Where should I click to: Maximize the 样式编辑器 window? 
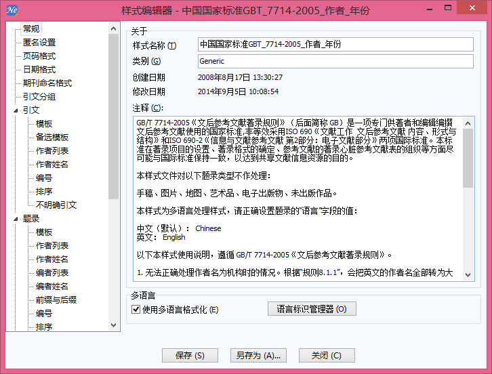click(448, 9)
